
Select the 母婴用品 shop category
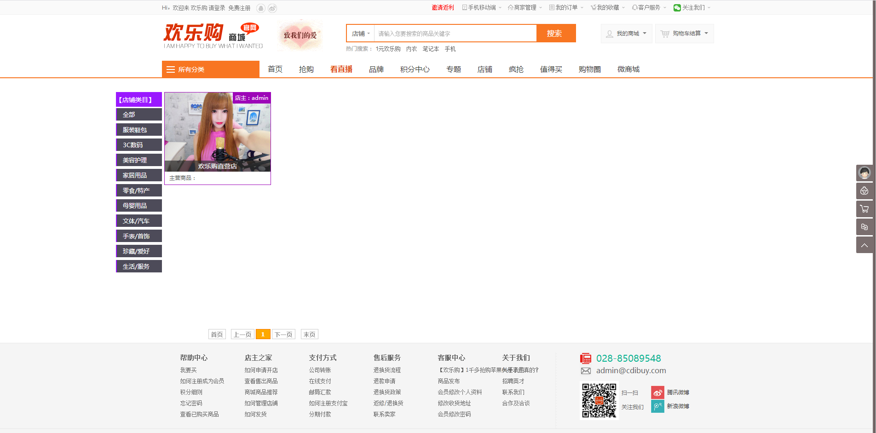pyautogui.click(x=139, y=206)
